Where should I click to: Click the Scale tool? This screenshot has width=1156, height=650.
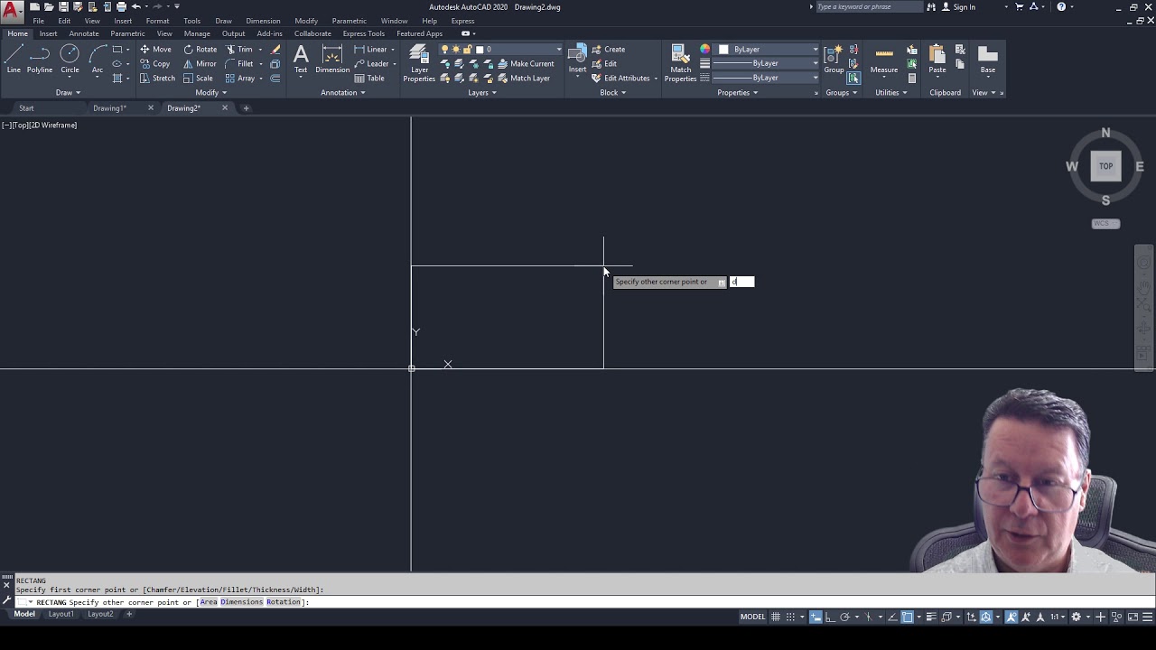coord(198,79)
